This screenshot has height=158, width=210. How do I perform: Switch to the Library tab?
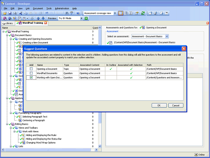[x=8, y=23]
